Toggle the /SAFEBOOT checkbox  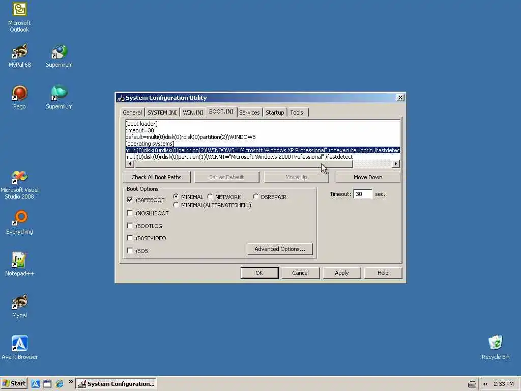click(x=130, y=200)
